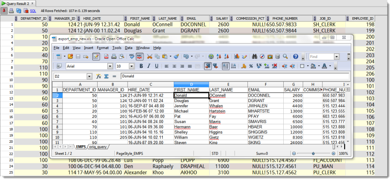The image size is (392, 181).
Task: Open Help with question mark icon
Action: point(296,57)
